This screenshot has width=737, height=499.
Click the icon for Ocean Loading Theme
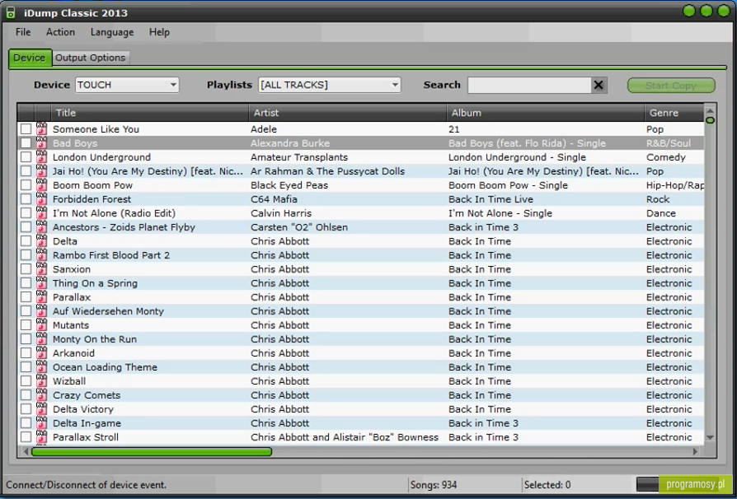click(x=42, y=367)
